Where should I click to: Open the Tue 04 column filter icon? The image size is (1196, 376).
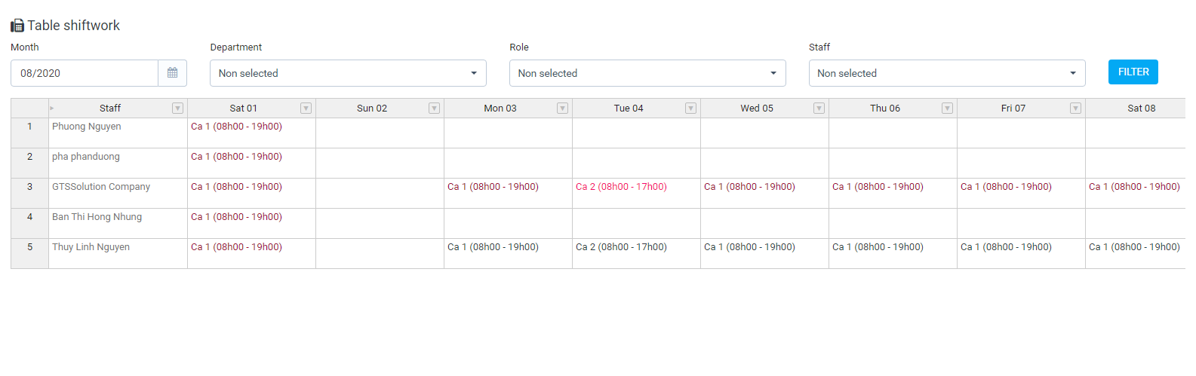tap(690, 109)
